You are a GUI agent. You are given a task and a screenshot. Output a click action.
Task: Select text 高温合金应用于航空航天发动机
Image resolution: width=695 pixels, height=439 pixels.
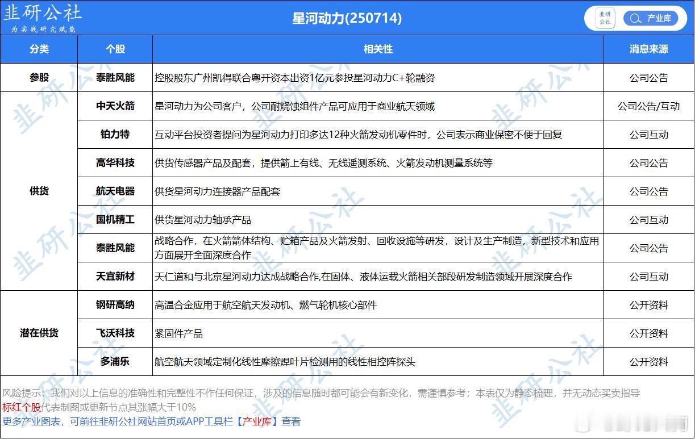(x=265, y=305)
